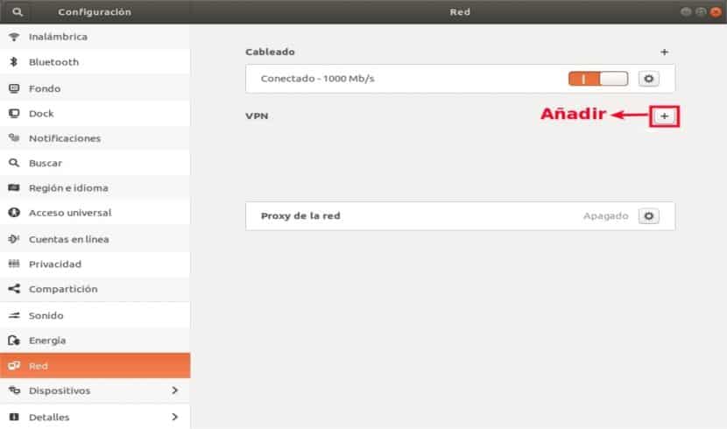727x429 pixels.
Task: Click the Privacidad grid icon
Action: [x=14, y=264]
